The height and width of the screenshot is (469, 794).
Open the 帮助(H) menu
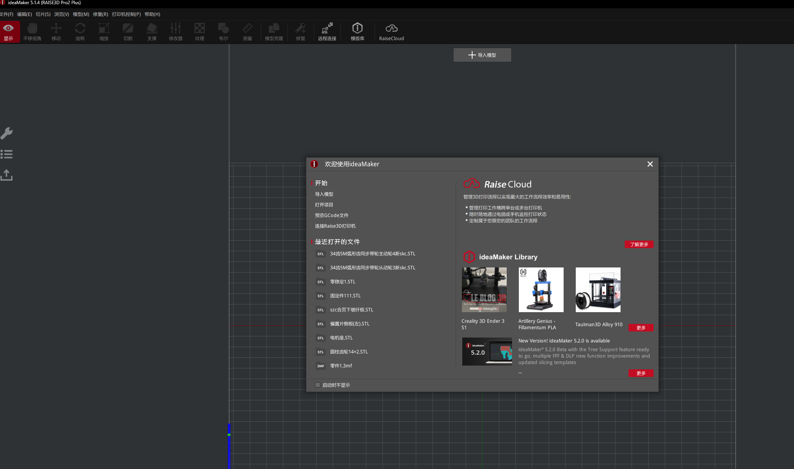pyautogui.click(x=152, y=14)
